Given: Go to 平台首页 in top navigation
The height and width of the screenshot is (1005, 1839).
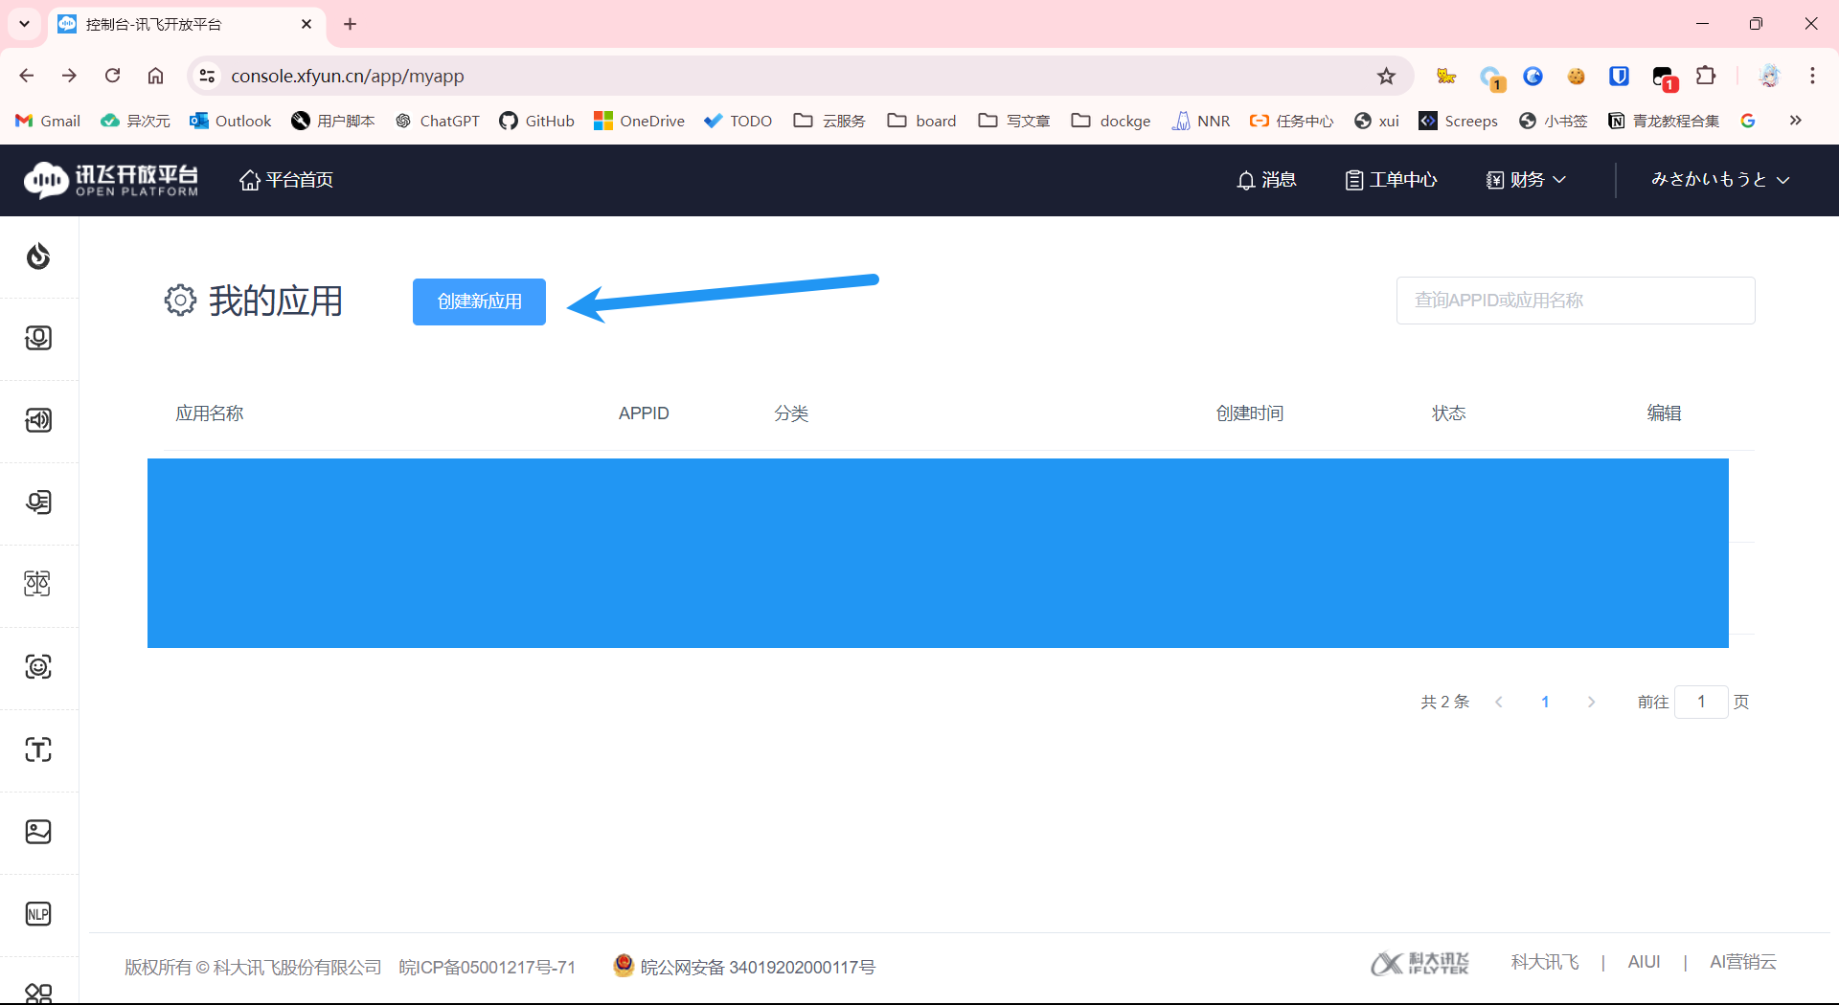Looking at the screenshot, I should pos(286,180).
